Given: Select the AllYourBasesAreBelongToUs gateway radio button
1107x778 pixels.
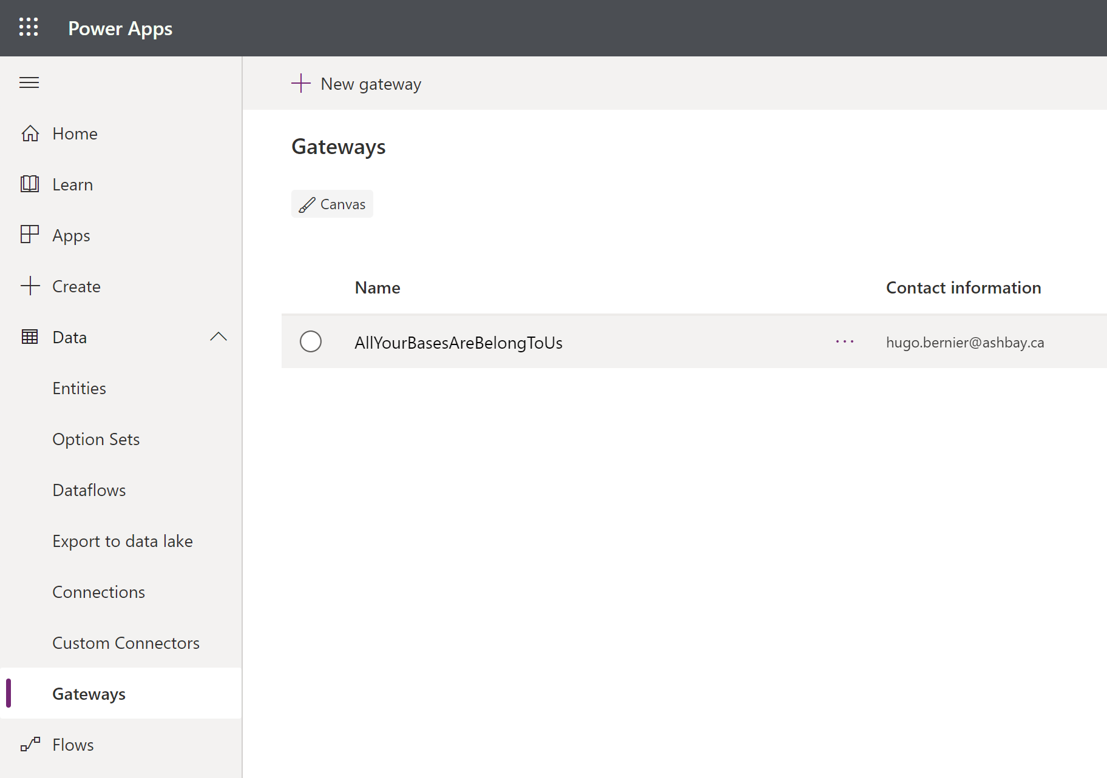Looking at the screenshot, I should coord(311,341).
